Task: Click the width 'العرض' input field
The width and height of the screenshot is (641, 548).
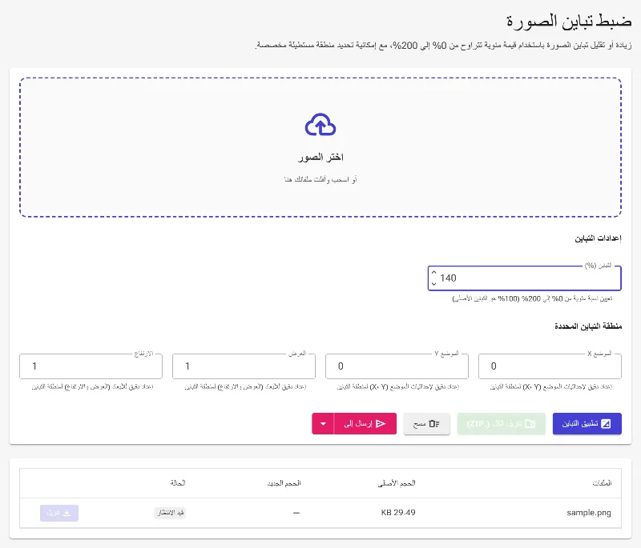Action: (244, 366)
